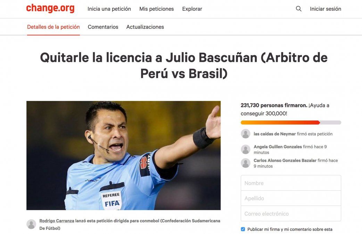
Task: Open the search magnifier icon
Action: (x=298, y=9)
